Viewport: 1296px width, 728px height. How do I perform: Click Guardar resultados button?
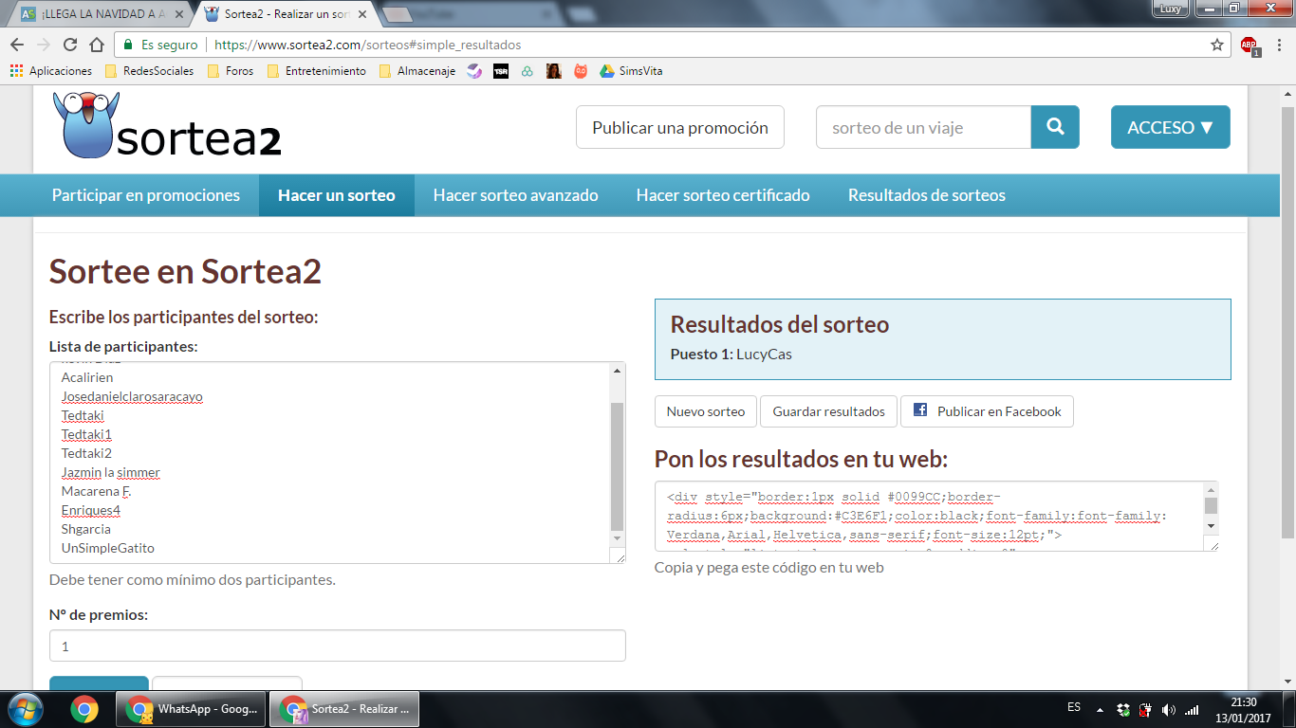(x=828, y=411)
